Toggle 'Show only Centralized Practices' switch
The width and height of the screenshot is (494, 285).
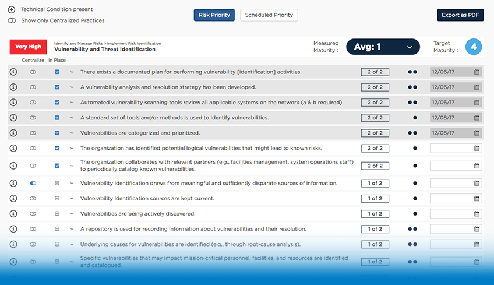[12, 20]
